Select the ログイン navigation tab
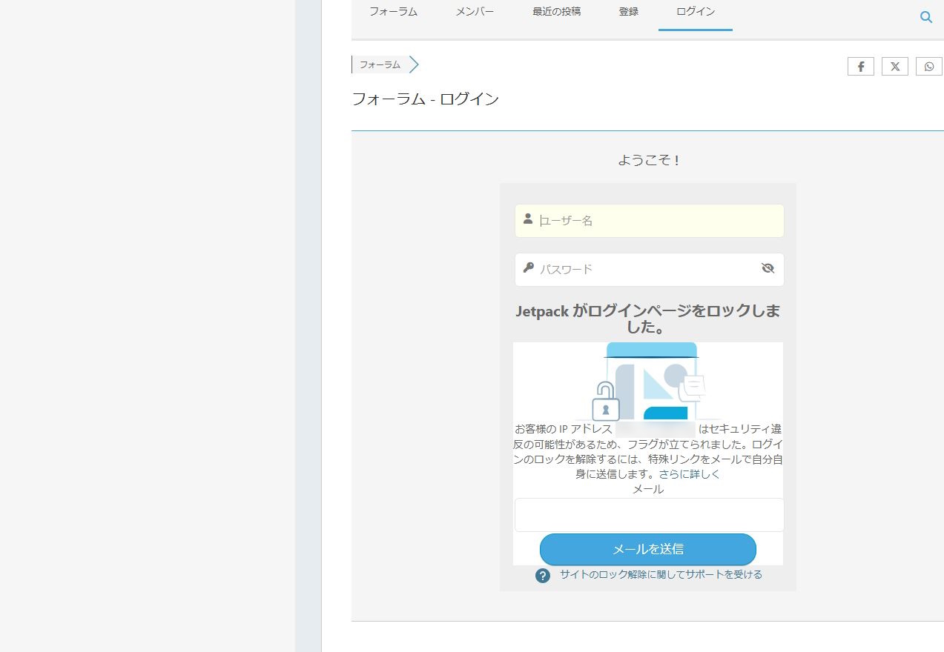The height and width of the screenshot is (652, 944). pyautogui.click(x=696, y=12)
